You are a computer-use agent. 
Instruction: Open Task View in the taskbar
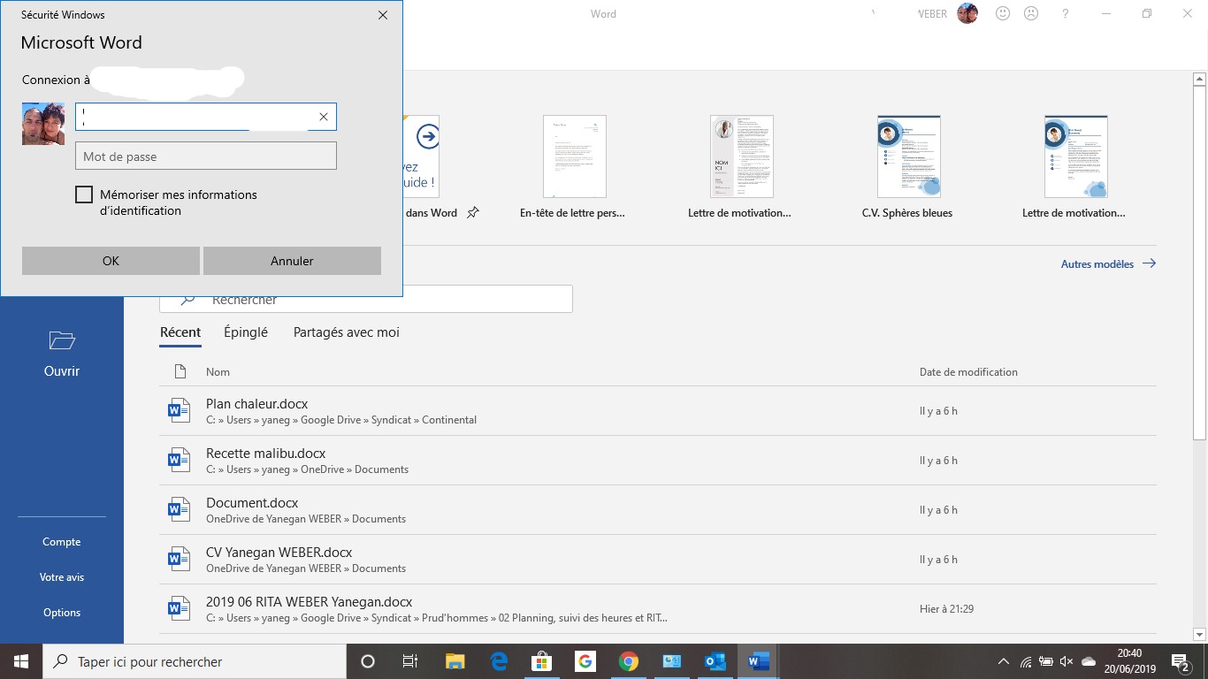click(410, 661)
